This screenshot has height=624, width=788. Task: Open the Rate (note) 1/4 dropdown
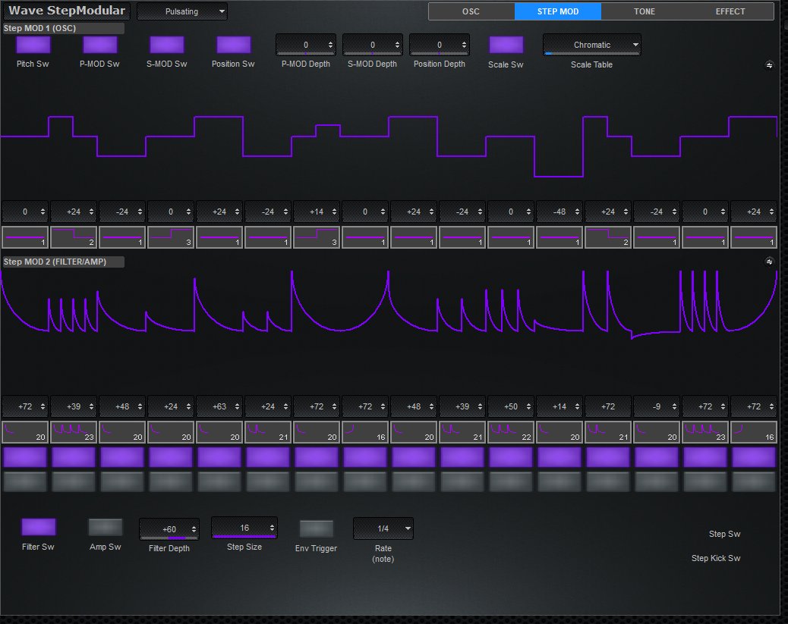(x=383, y=528)
